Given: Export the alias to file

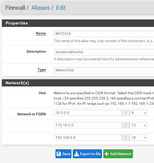Looking at the screenshot, I should 87,154.
